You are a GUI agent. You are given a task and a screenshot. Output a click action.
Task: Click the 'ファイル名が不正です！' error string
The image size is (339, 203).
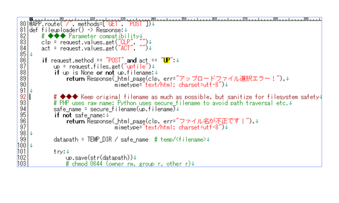pyautogui.click(x=212, y=121)
